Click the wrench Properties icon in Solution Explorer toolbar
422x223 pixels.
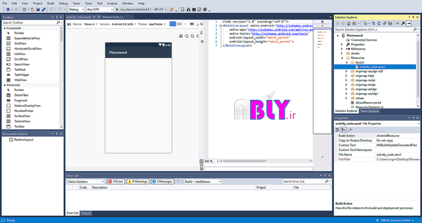tap(403, 23)
